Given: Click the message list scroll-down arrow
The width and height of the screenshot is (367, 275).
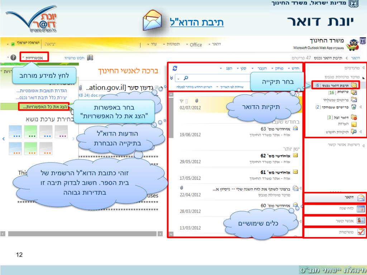Looking at the screenshot, I should pyautogui.click(x=171, y=234).
